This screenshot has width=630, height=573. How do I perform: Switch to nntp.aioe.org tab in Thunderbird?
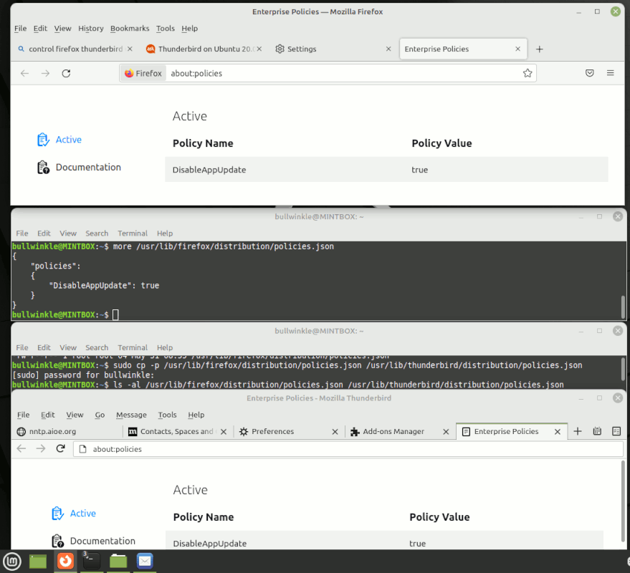(x=67, y=431)
